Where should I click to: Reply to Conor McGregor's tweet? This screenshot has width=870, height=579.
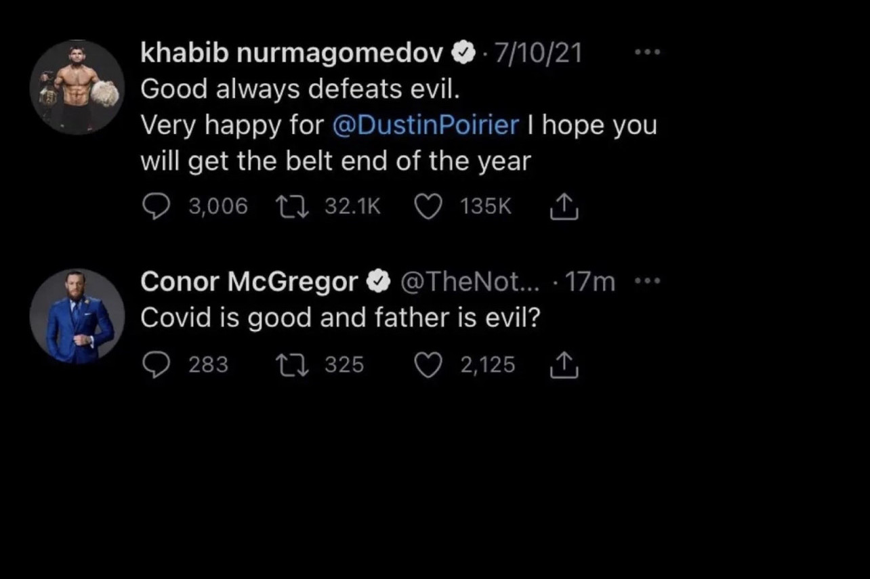coord(157,366)
